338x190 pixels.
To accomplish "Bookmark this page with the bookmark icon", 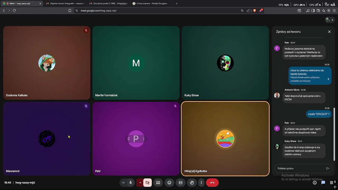I will point(70,11).
